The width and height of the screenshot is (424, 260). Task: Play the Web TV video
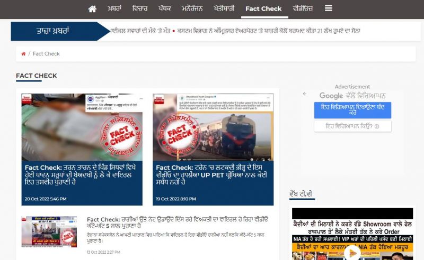click(352, 253)
